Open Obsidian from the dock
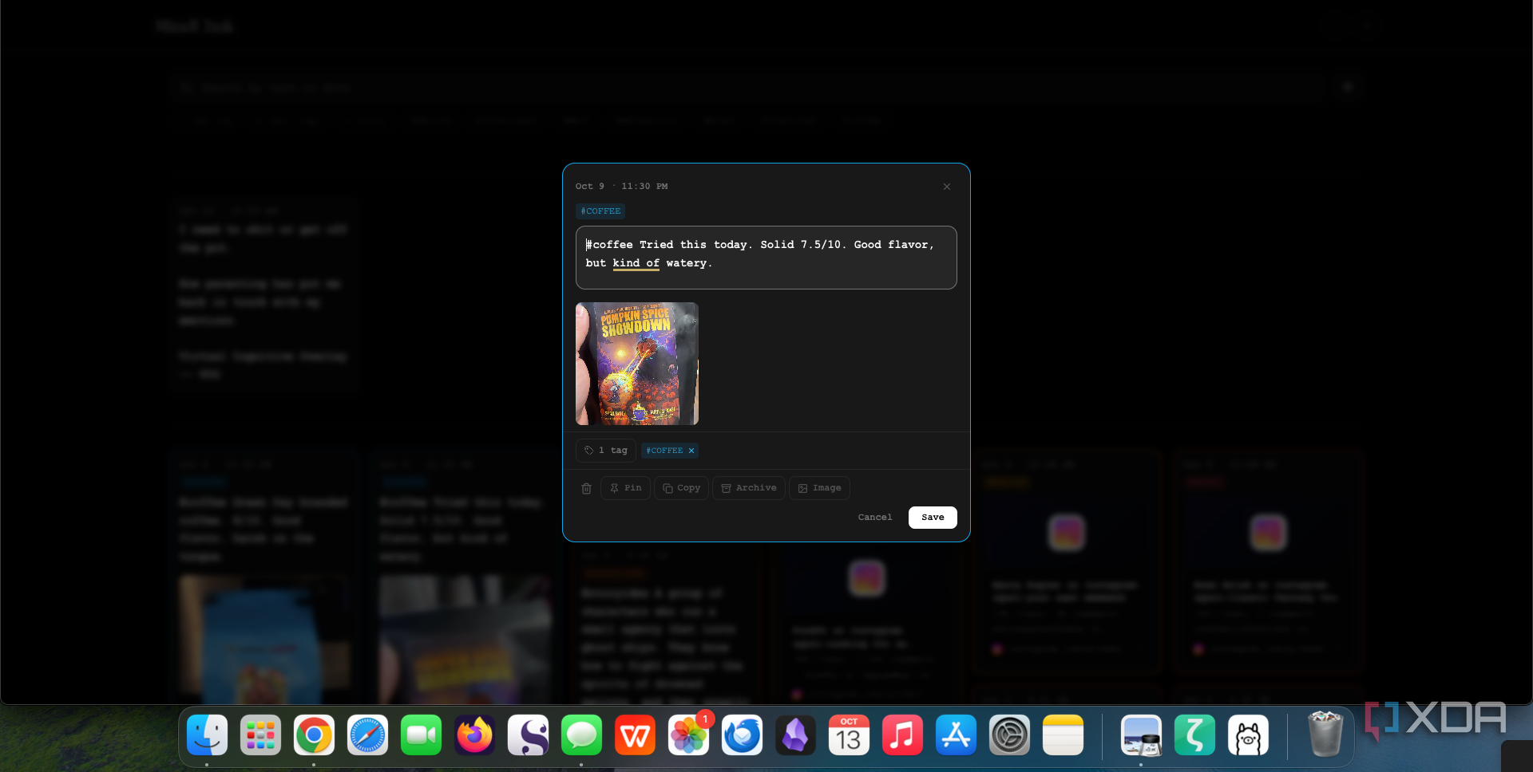 [x=795, y=735]
